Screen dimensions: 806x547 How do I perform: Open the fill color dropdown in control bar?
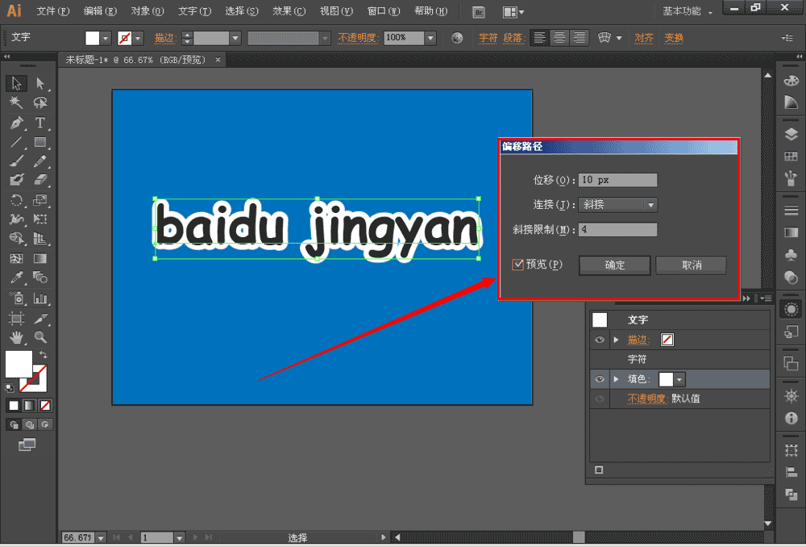click(106, 38)
